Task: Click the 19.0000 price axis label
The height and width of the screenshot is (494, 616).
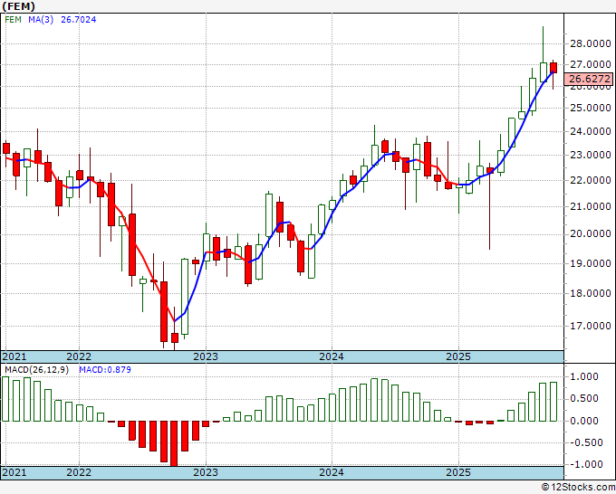Action: point(590,263)
